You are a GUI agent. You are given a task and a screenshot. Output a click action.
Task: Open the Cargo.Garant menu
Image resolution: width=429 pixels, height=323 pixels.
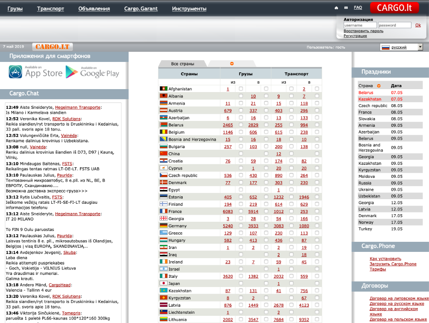point(141,9)
